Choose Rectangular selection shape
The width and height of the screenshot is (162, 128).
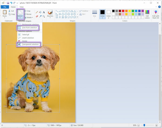pyautogui.click(x=30, y=24)
